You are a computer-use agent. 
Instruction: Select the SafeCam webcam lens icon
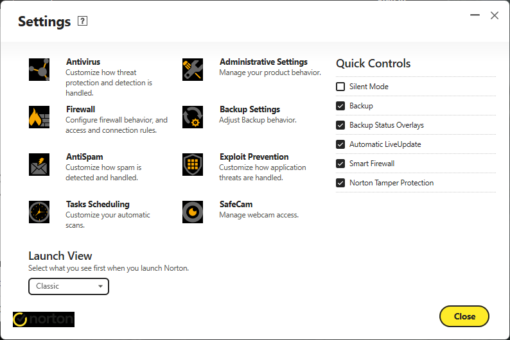point(193,212)
